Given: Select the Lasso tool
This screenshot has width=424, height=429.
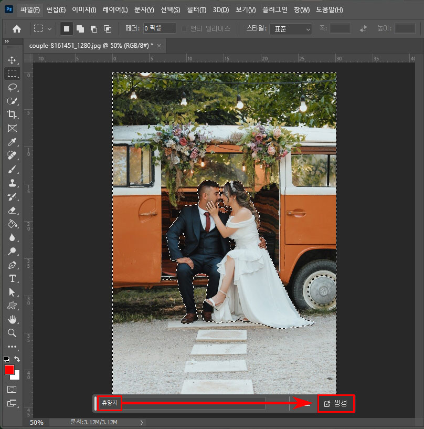Looking at the screenshot, I should coord(12,87).
